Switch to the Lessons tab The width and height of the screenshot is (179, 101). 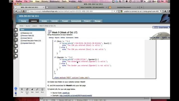[x=34, y=21]
